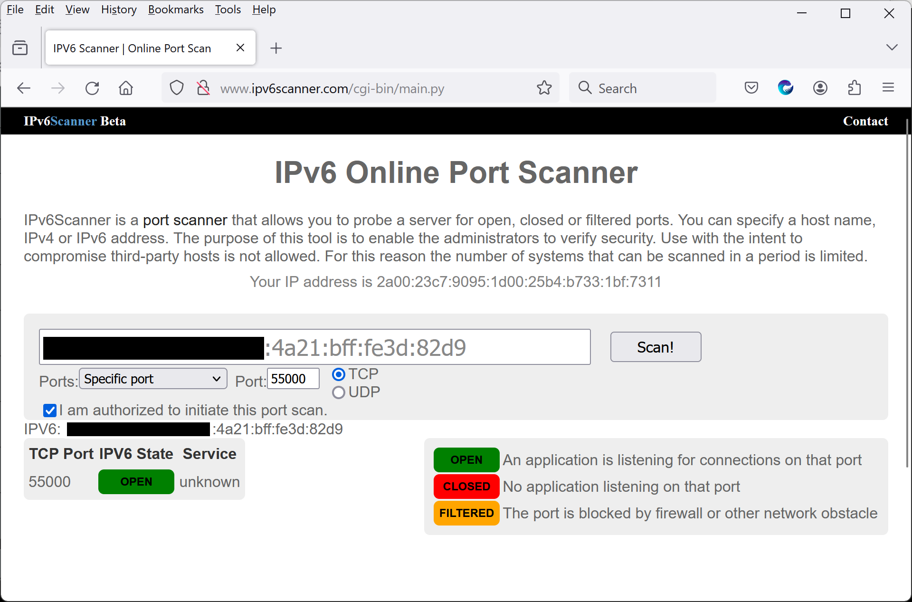Click the red CLOSED legend label

pos(466,487)
